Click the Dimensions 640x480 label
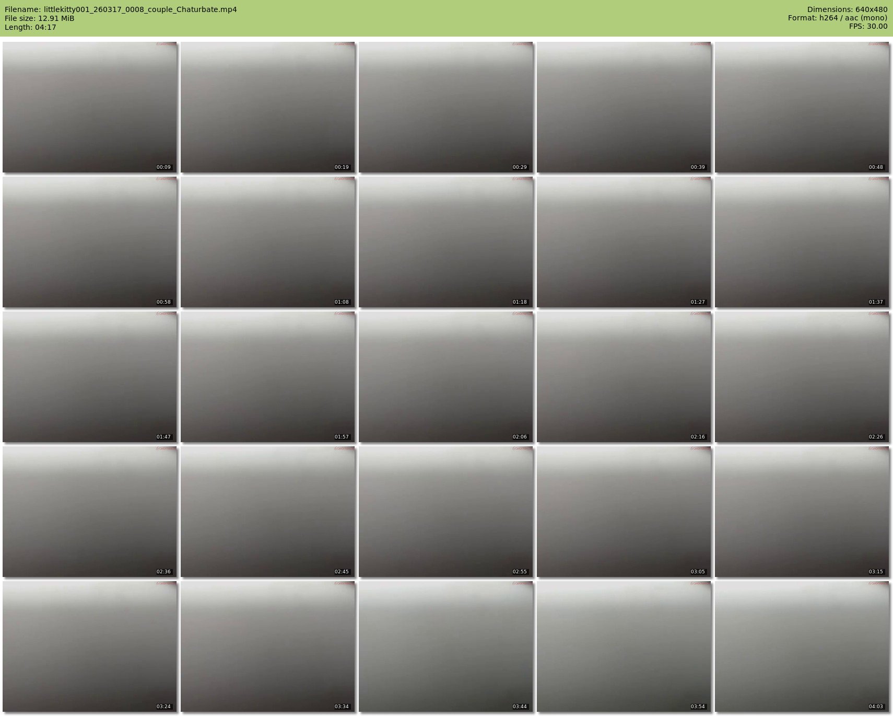 (847, 9)
